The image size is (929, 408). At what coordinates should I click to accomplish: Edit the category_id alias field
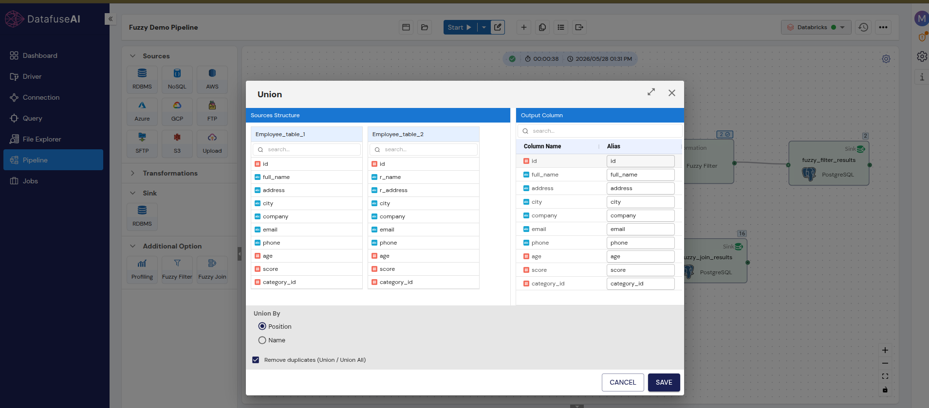click(x=640, y=284)
